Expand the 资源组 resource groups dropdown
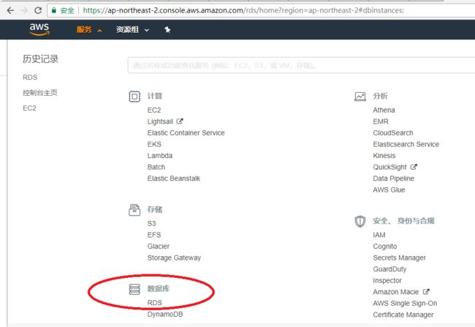The height and width of the screenshot is (327, 475). [x=133, y=30]
